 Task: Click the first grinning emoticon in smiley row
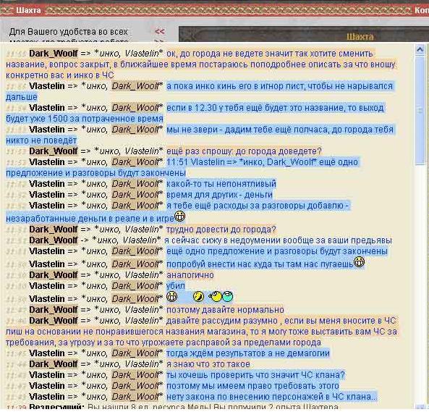172,296
